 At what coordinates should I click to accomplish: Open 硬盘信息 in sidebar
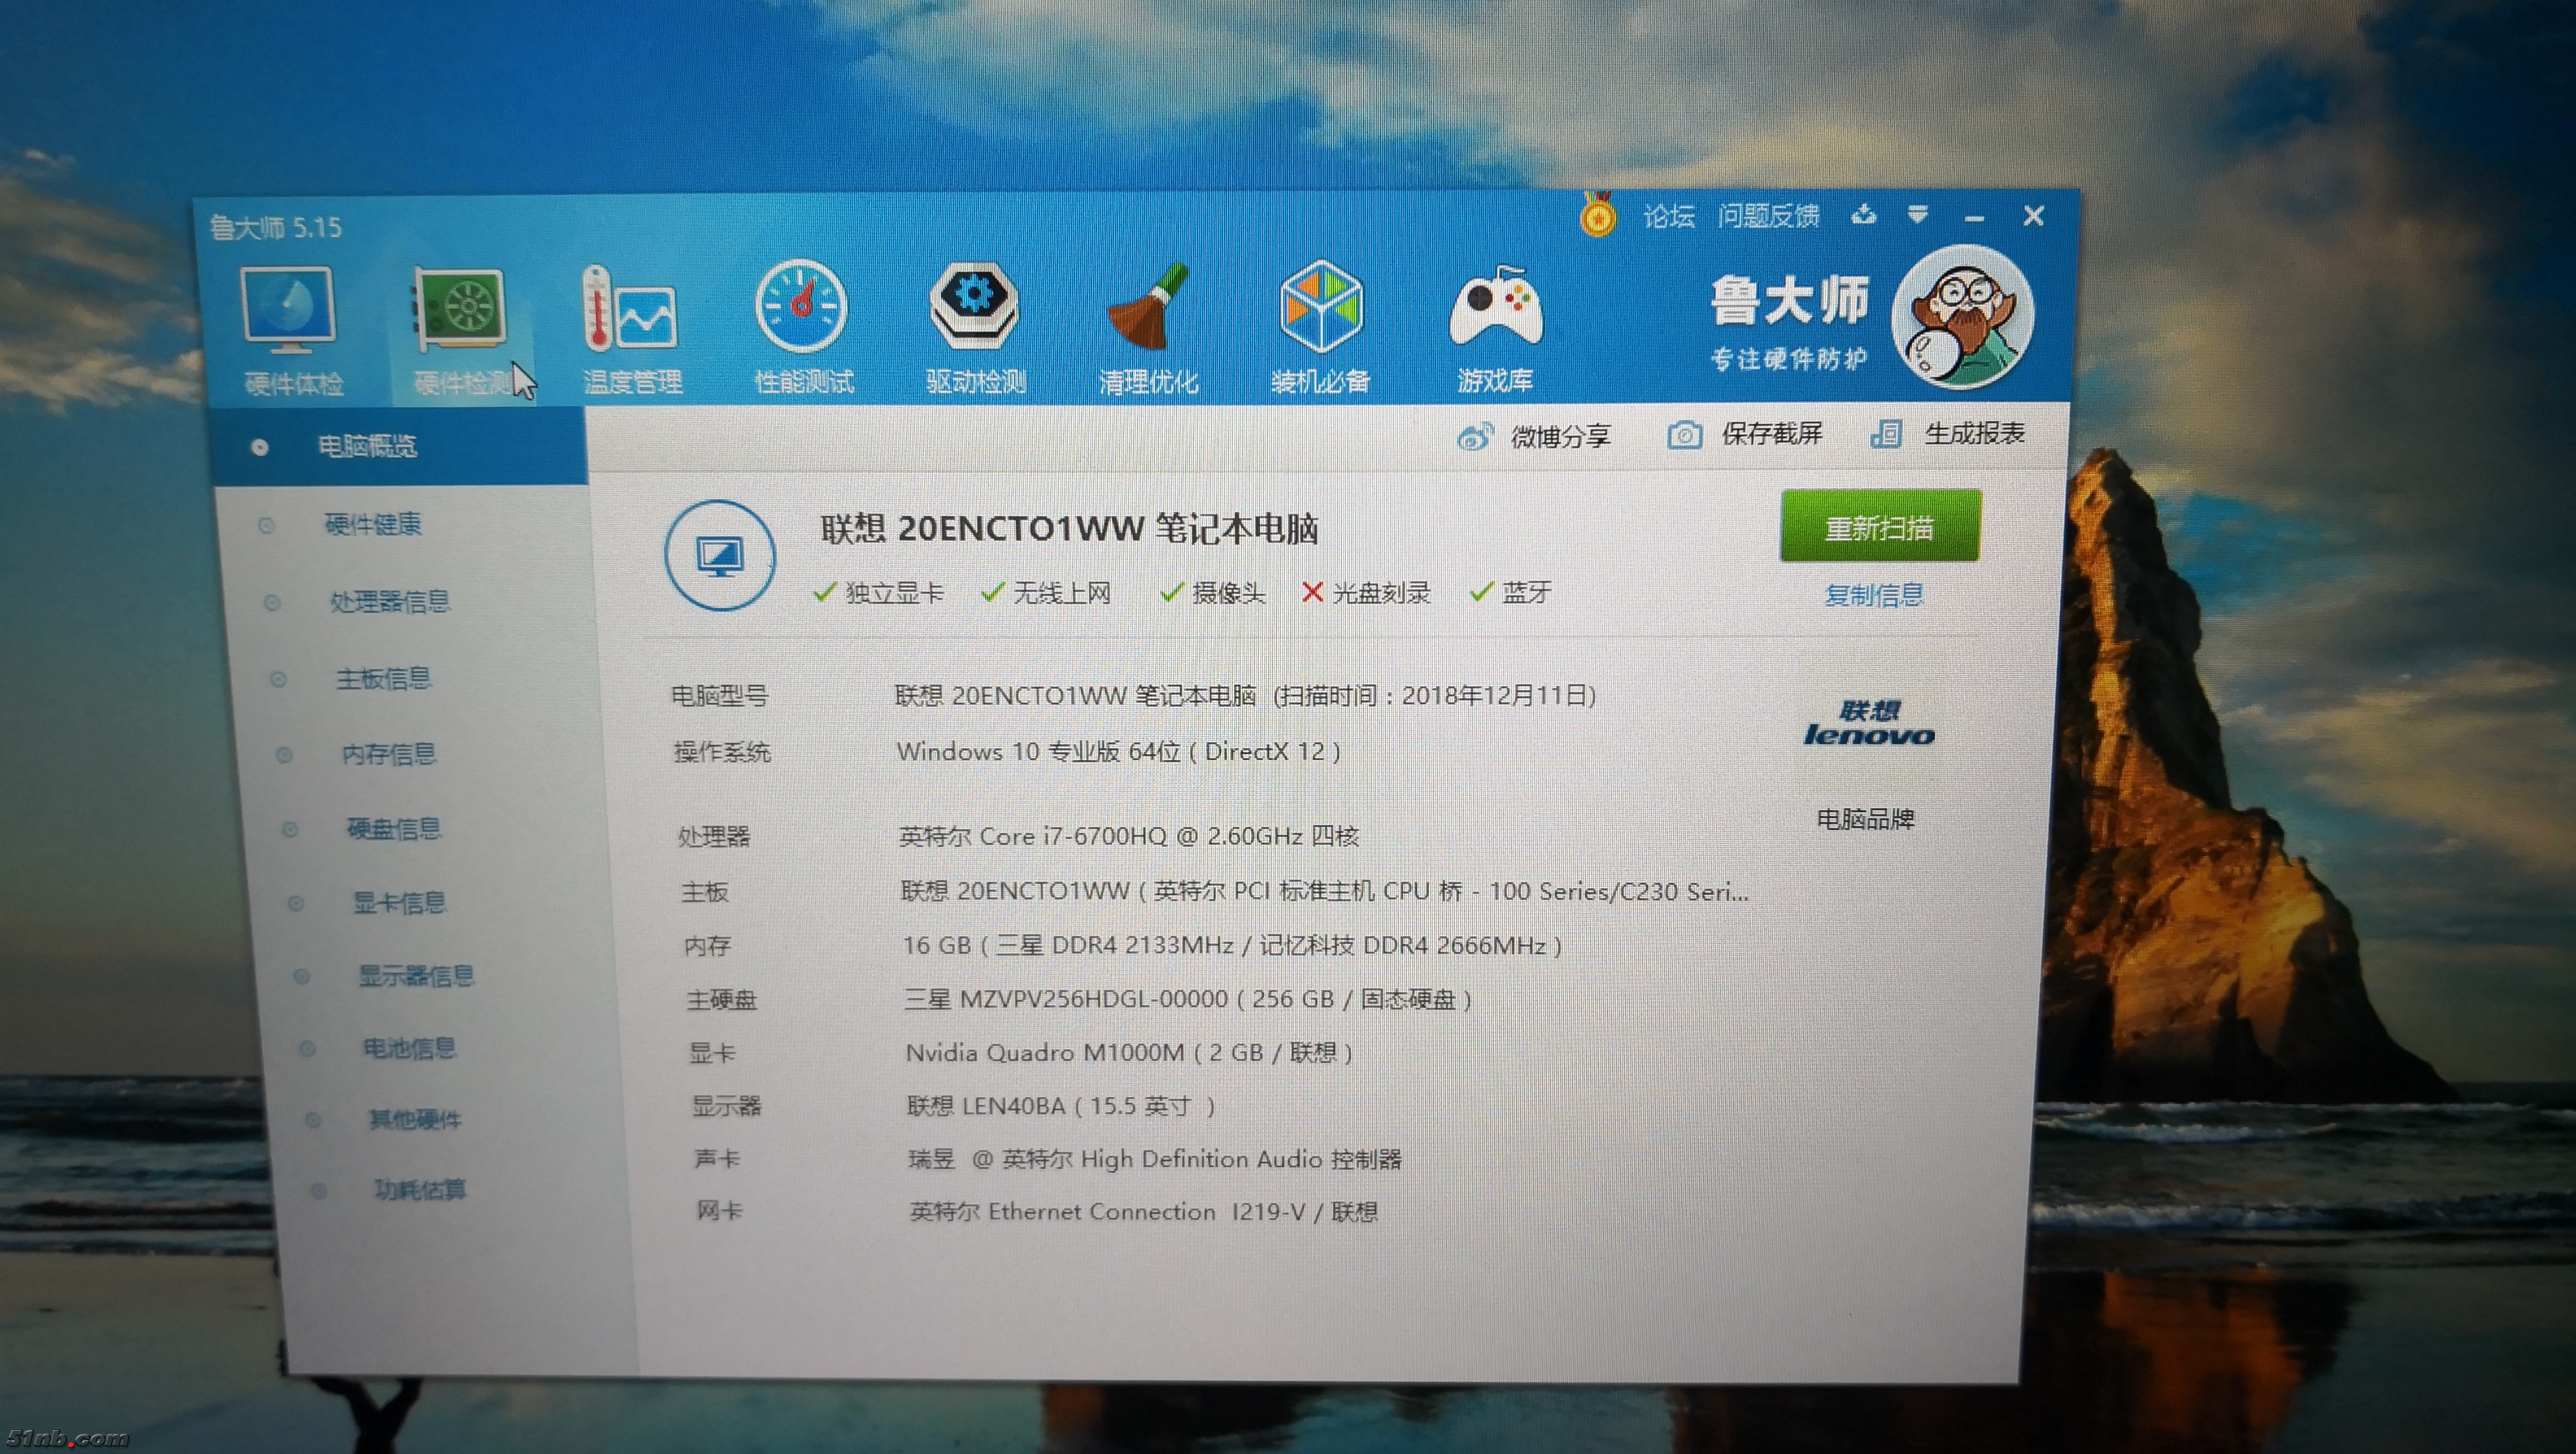tap(393, 829)
